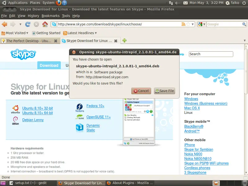Close the Skype Download for Linux tab
This screenshot has width=248, height=186.
(x=116, y=41)
